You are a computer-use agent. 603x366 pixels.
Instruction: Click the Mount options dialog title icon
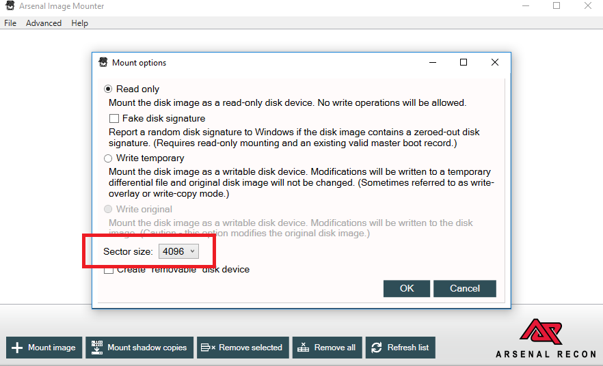[103, 62]
